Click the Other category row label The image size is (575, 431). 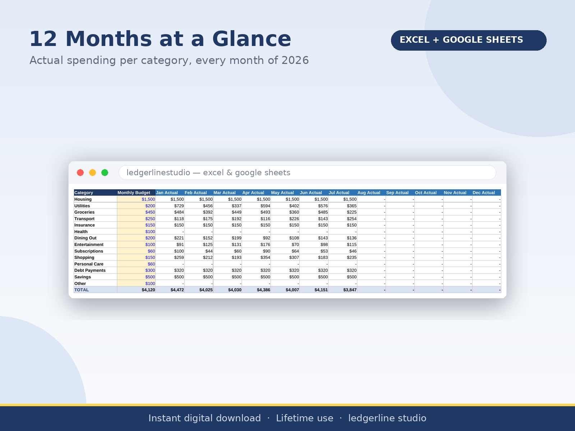(x=95, y=283)
